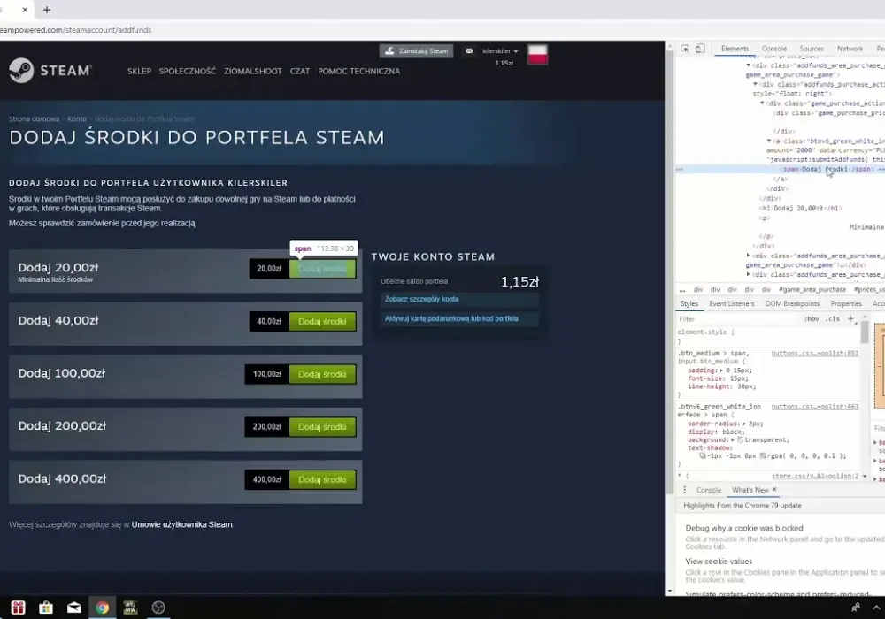Open the red gift icon in taskbar
The width and height of the screenshot is (885, 619).
[18, 608]
